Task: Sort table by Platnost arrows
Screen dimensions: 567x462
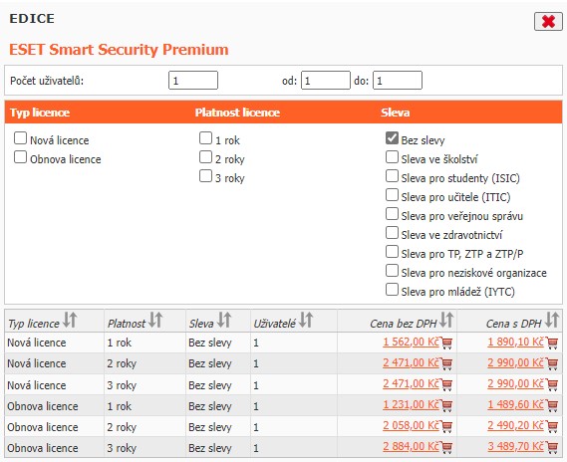Action: click(155, 320)
